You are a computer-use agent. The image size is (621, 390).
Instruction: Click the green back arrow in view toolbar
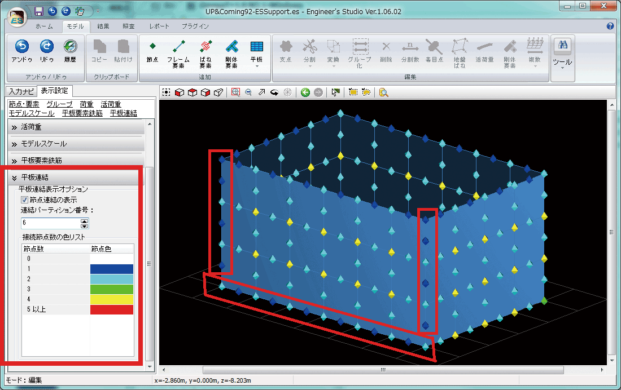[x=305, y=92]
